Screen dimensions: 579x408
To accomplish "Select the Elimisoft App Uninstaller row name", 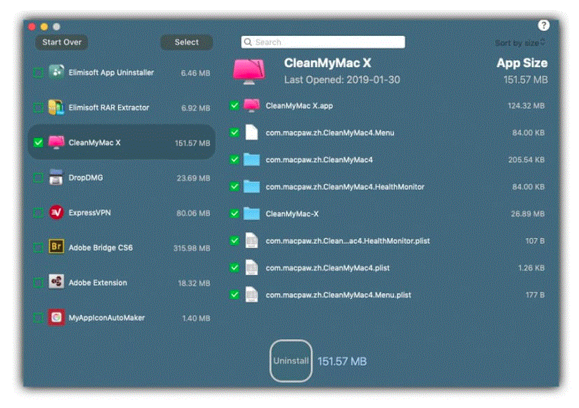I will click(x=111, y=72).
